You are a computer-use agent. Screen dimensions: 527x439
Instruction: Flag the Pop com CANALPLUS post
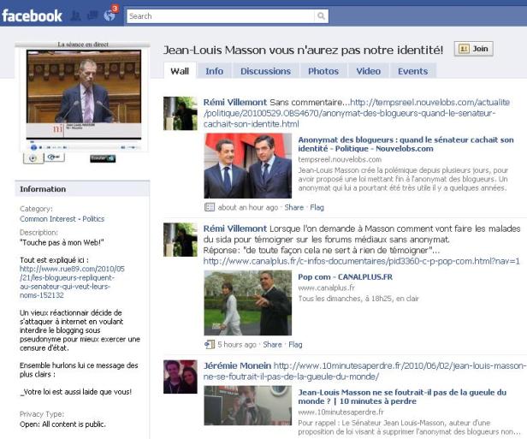click(x=295, y=345)
